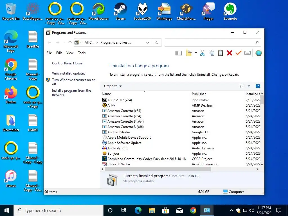Click the red X Delete toolbar icon
The height and width of the screenshot is (216, 288).
(x=229, y=53)
